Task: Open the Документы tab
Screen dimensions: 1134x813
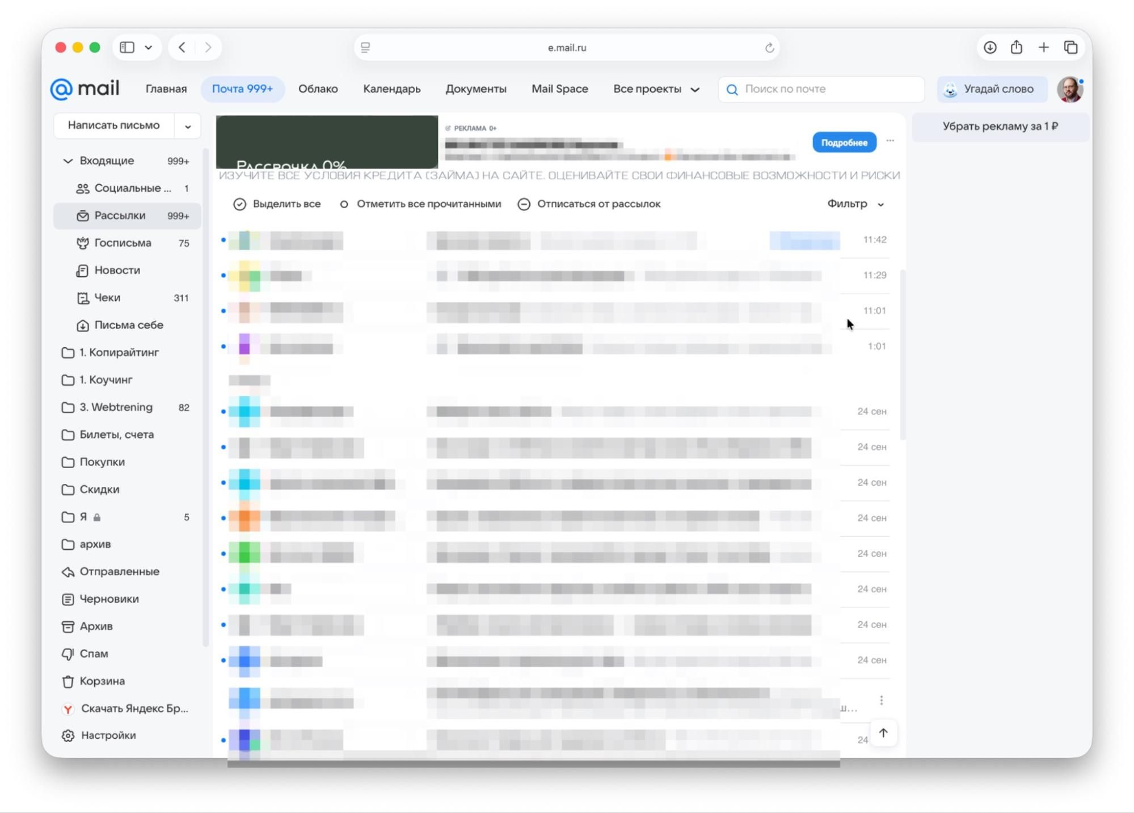Action: tap(476, 89)
